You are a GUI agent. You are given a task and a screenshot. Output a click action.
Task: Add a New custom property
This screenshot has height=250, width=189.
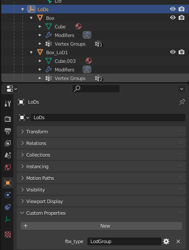point(101,226)
